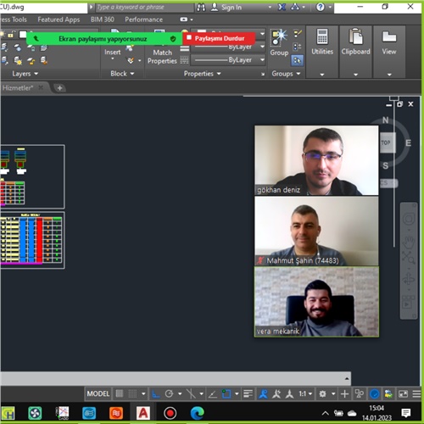Screen dimensions: 424x424
Task: Click the Insert block icon
Action: coord(113,52)
